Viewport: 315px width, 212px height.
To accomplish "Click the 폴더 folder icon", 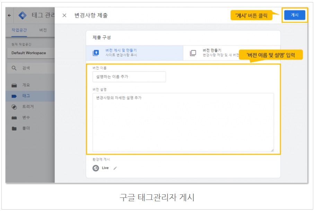I will pyautogui.click(x=14, y=129).
